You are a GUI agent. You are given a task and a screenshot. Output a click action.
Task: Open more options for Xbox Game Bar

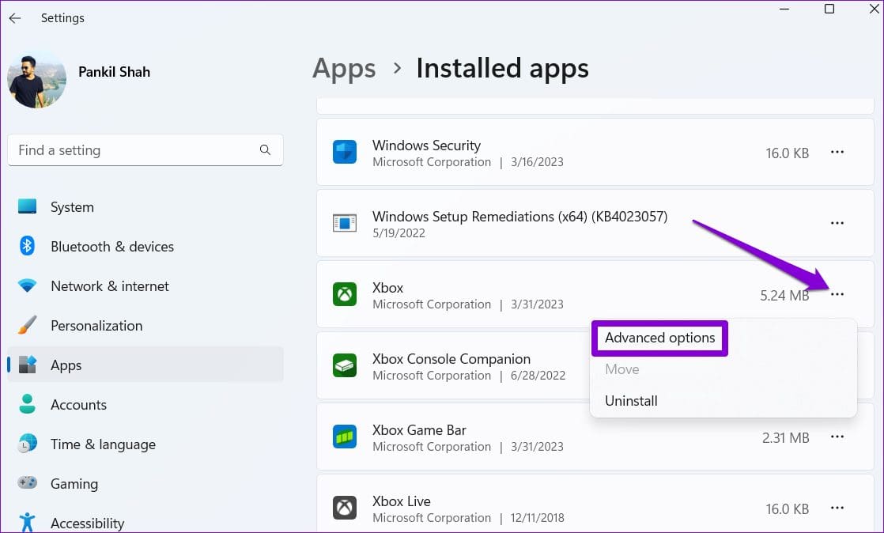click(x=837, y=437)
